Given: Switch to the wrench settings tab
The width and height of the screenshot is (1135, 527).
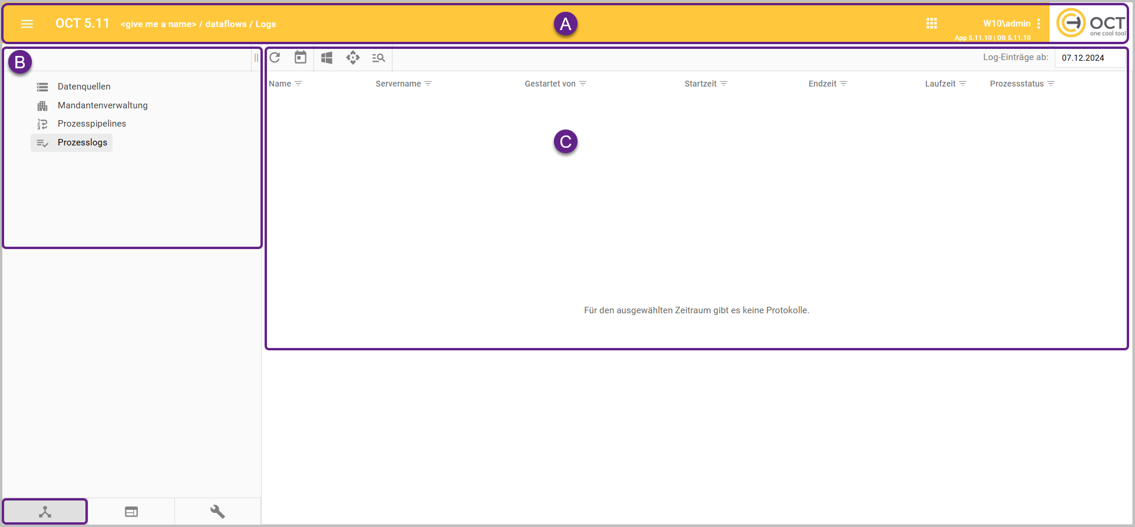Looking at the screenshot, I should pos(217,512).
